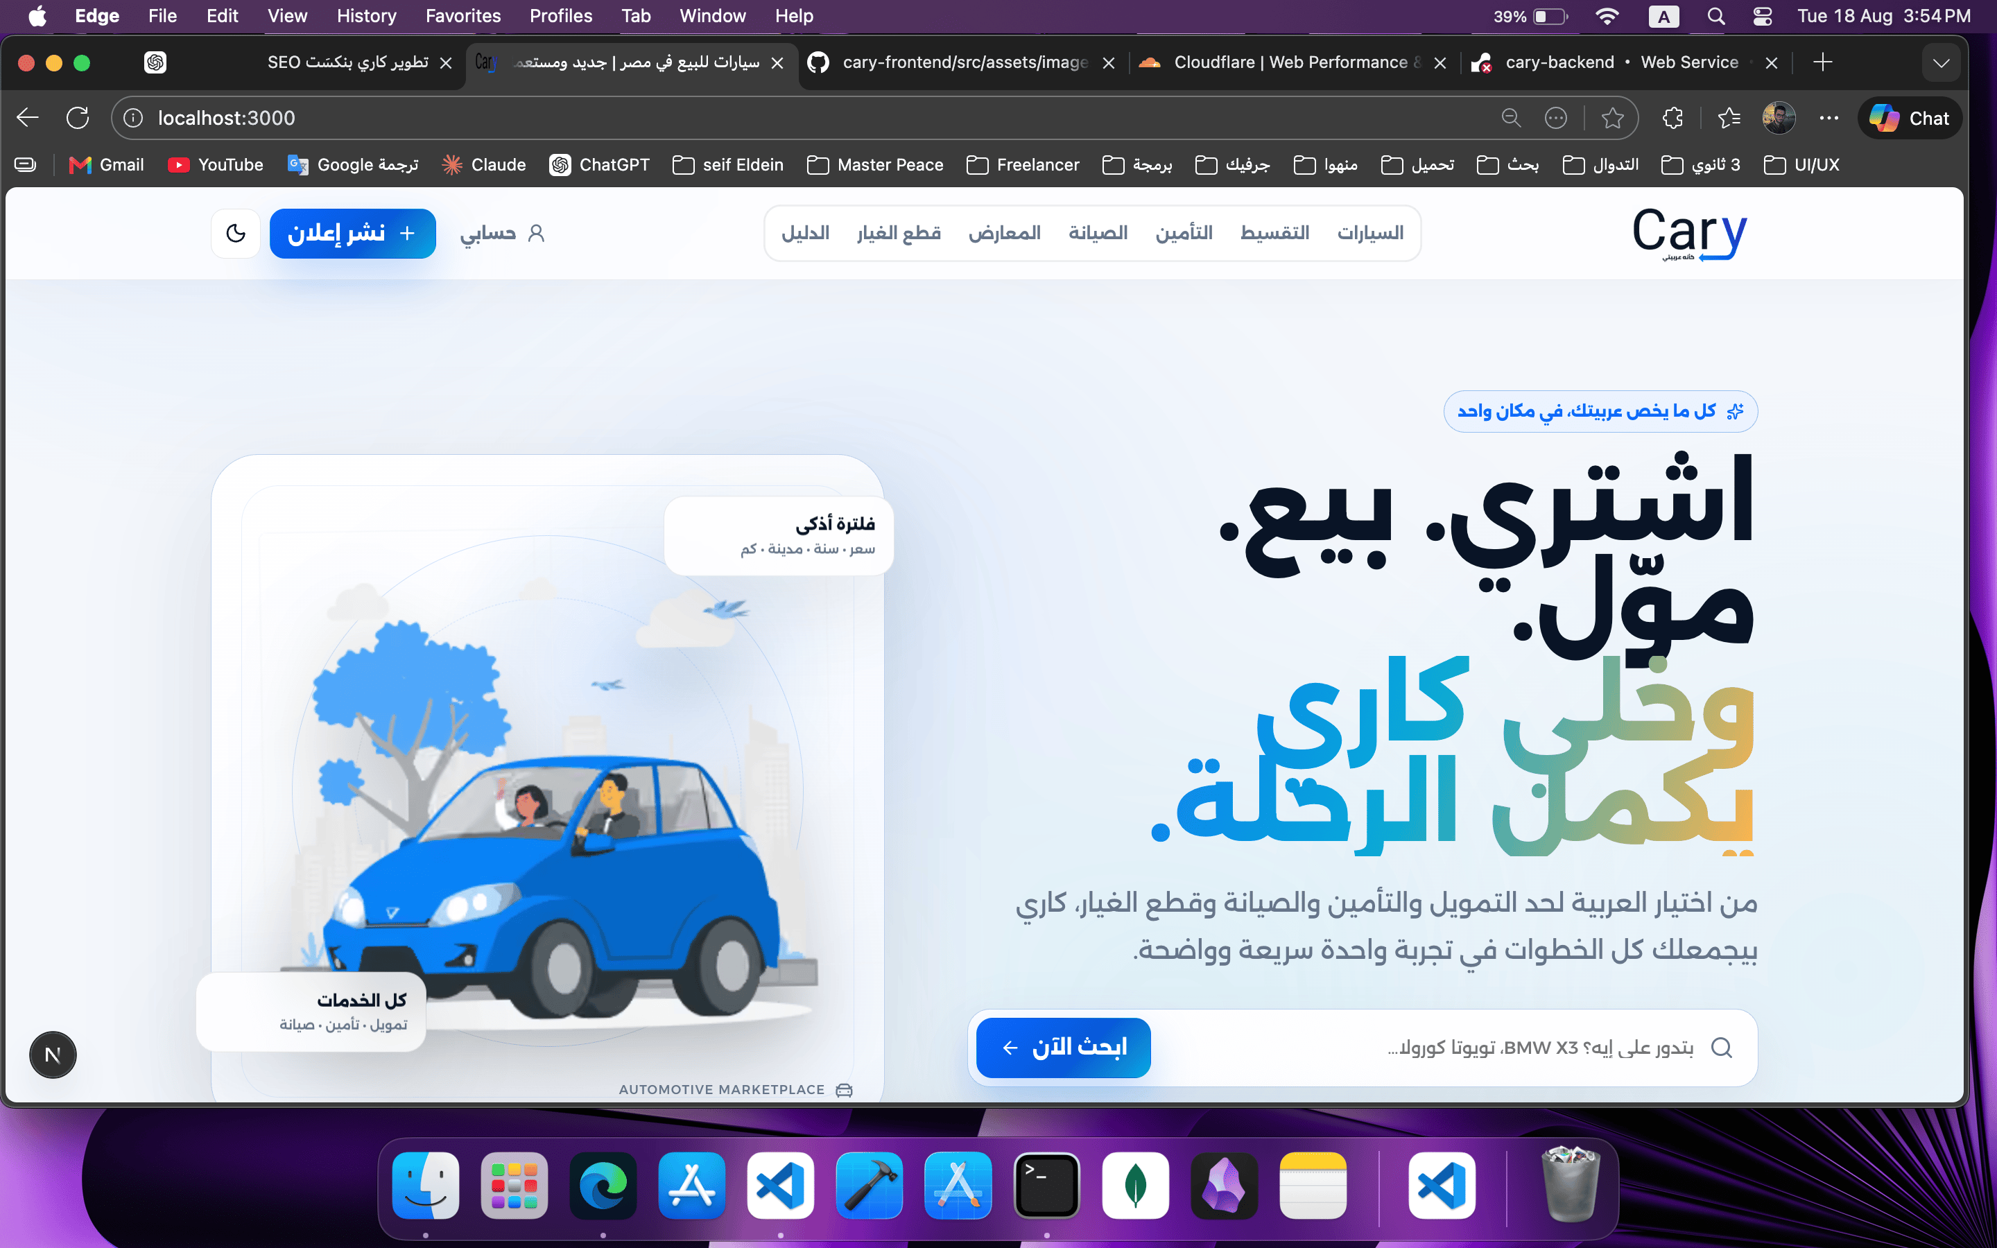The image size is (1997, 1248).
Task: Open the الصيانة nav item
Action: pos(1098,234)
